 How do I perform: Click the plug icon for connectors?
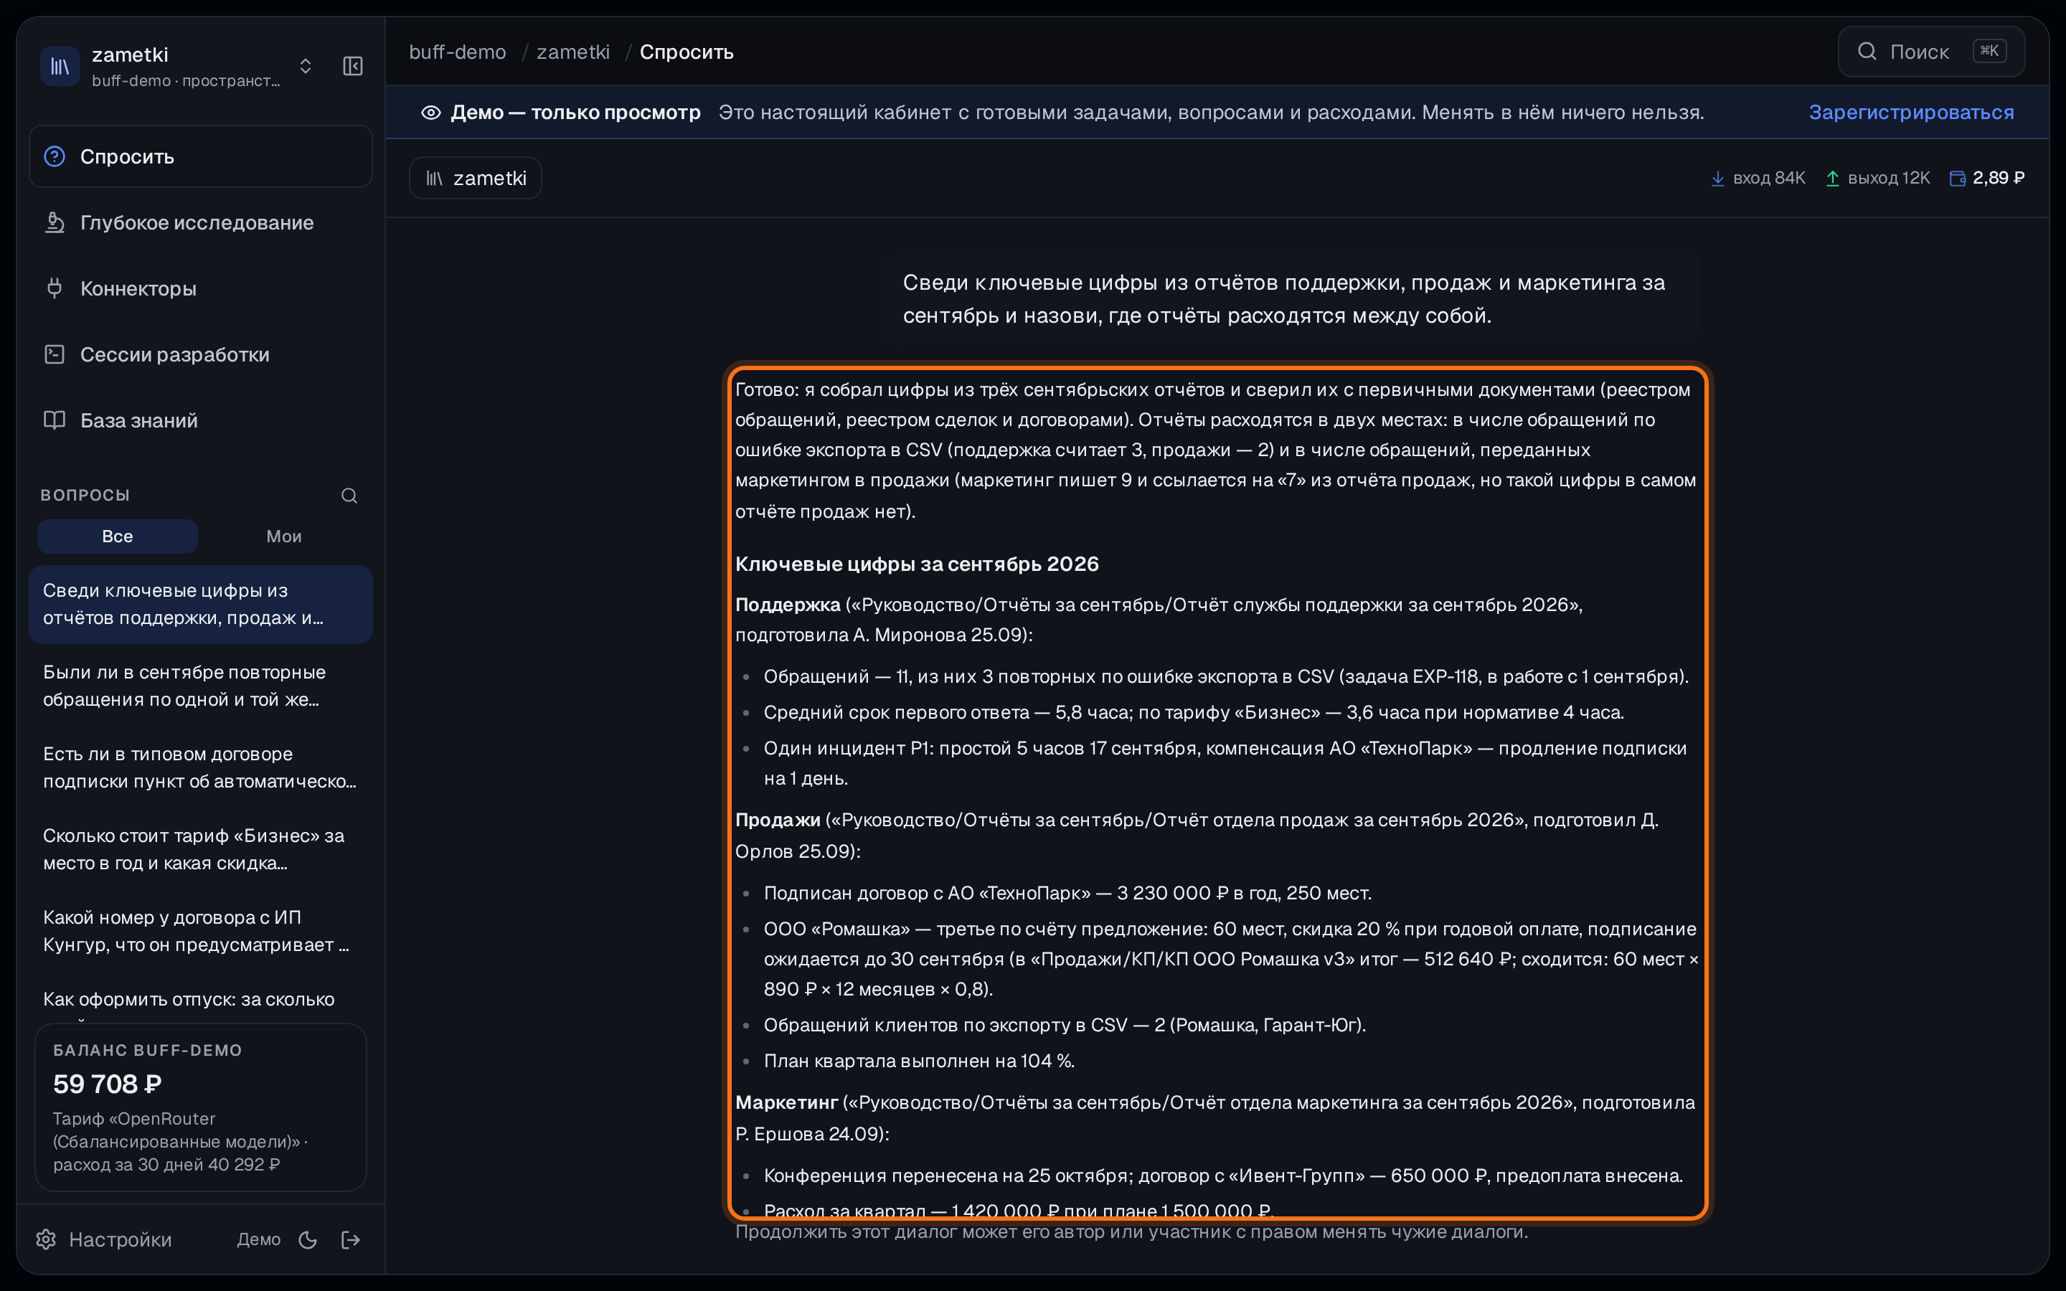(x=55, y=288)
